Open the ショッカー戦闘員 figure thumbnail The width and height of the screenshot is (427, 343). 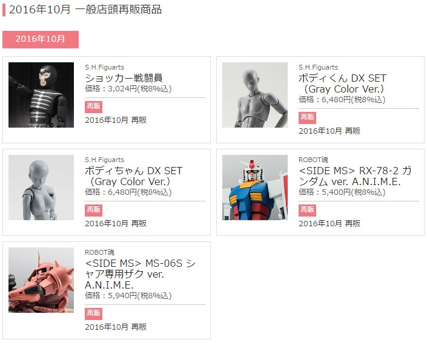[41, 95]
